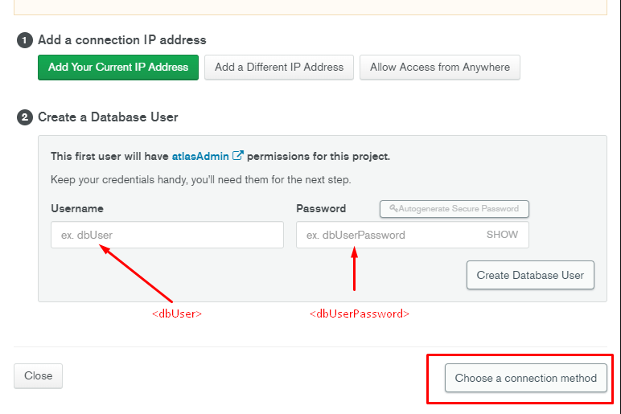Image resolution: width=621 pixels, height=414 pixels.
Task: Choose Add a Different IP Address
Action: [279, 68]
